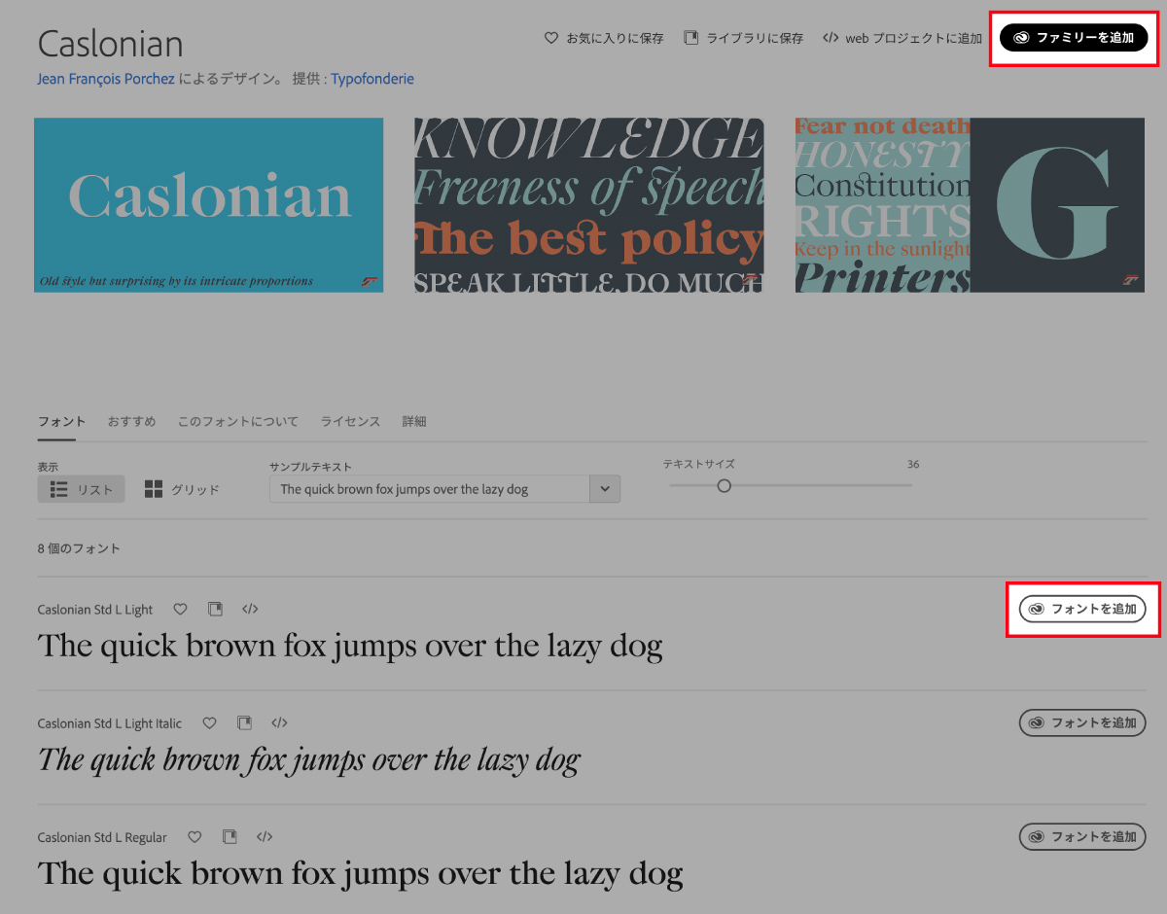Click ファミリーを追加 button
Image resolution: width=1167 pixels, height=914 pixels.
[x=1074, y=38]
